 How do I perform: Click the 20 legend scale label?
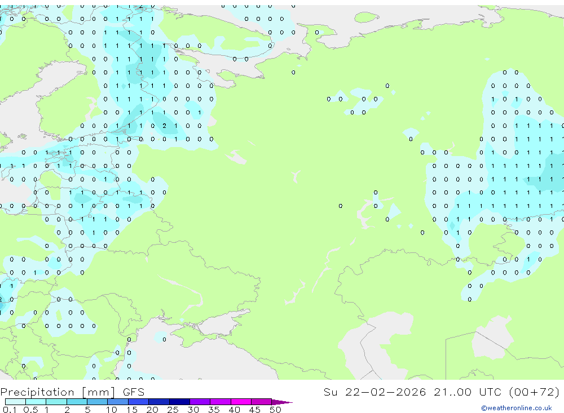tap(152, 410)
